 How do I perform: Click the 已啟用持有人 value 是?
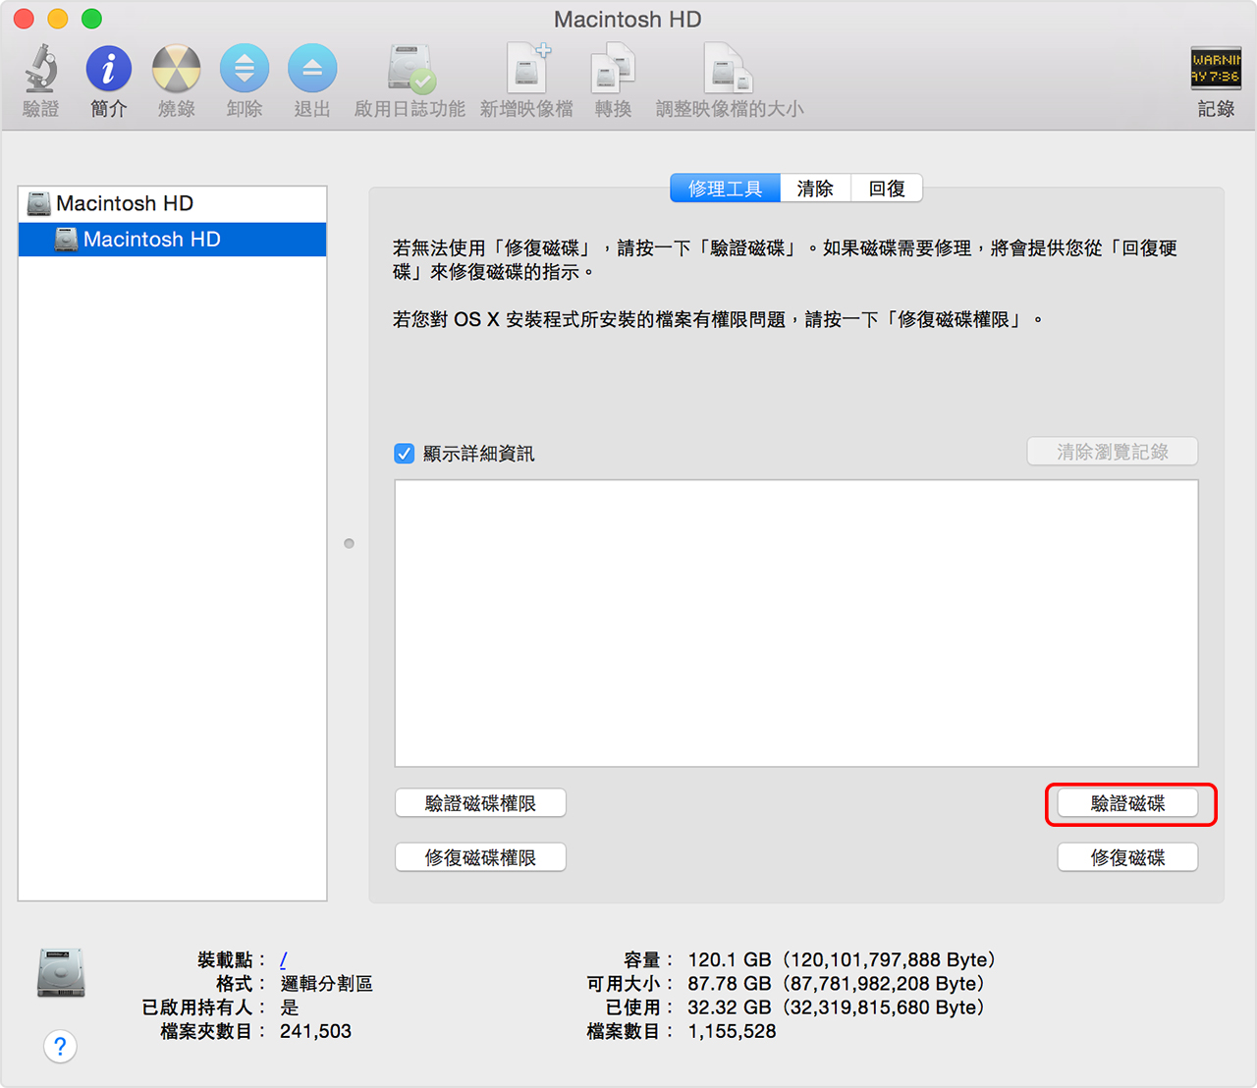(290, 1007)
